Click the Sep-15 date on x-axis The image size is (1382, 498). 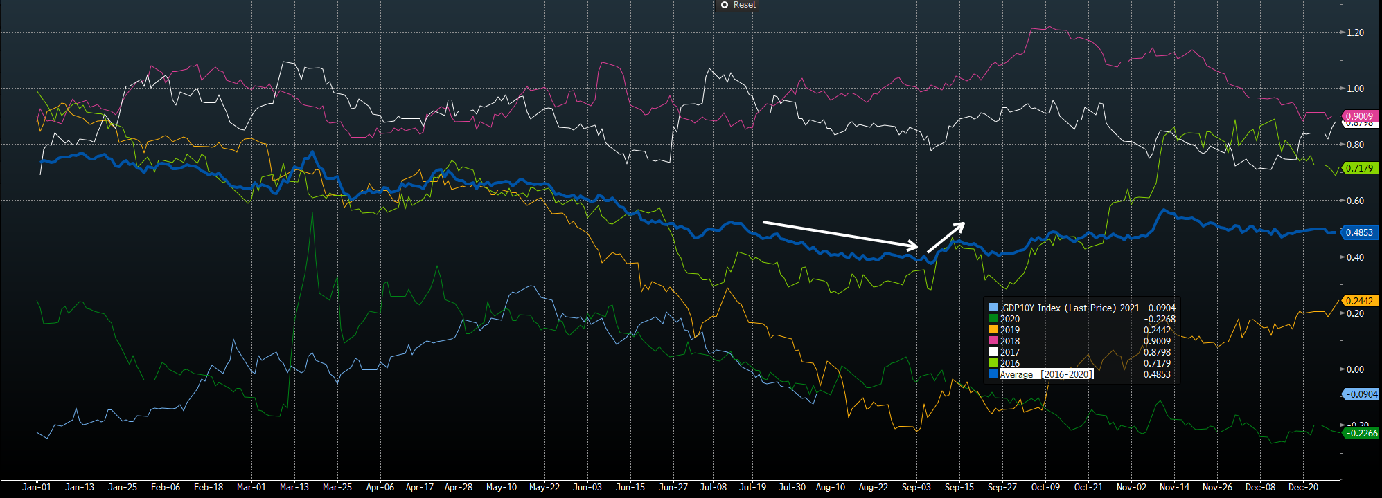pyautogui.click(x=959, y=487)
